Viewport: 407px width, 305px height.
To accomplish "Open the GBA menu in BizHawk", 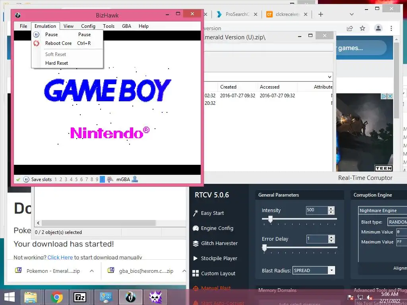I will point(126,26).
